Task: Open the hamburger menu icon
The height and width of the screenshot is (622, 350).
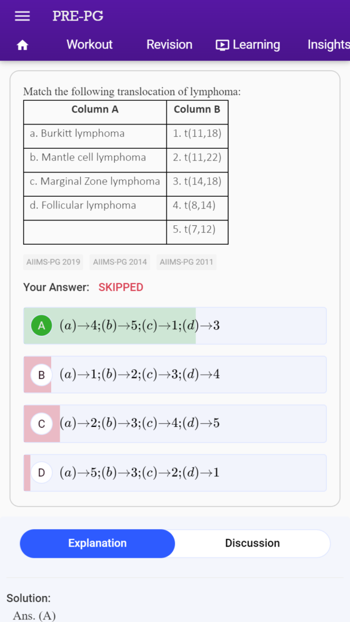Action: tap(22, 16)
